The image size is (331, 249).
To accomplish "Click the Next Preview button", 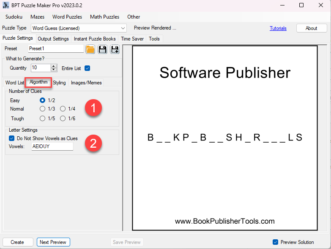I will pyautogui.click(x=53, y=242).
